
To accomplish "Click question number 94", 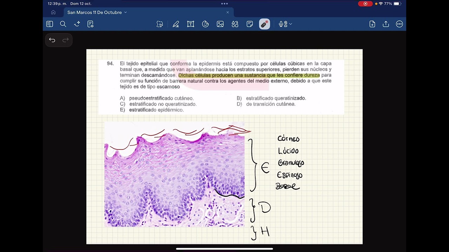I will point(110,64).
